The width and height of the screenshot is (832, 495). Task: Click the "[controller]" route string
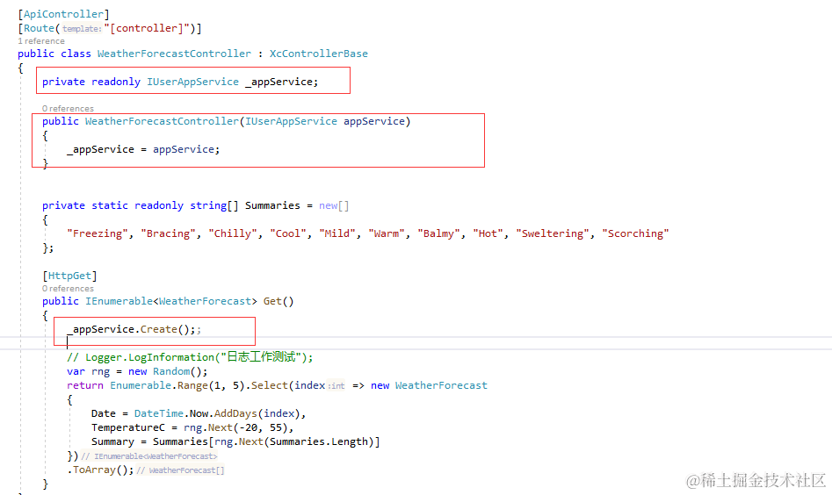(147, 28)
